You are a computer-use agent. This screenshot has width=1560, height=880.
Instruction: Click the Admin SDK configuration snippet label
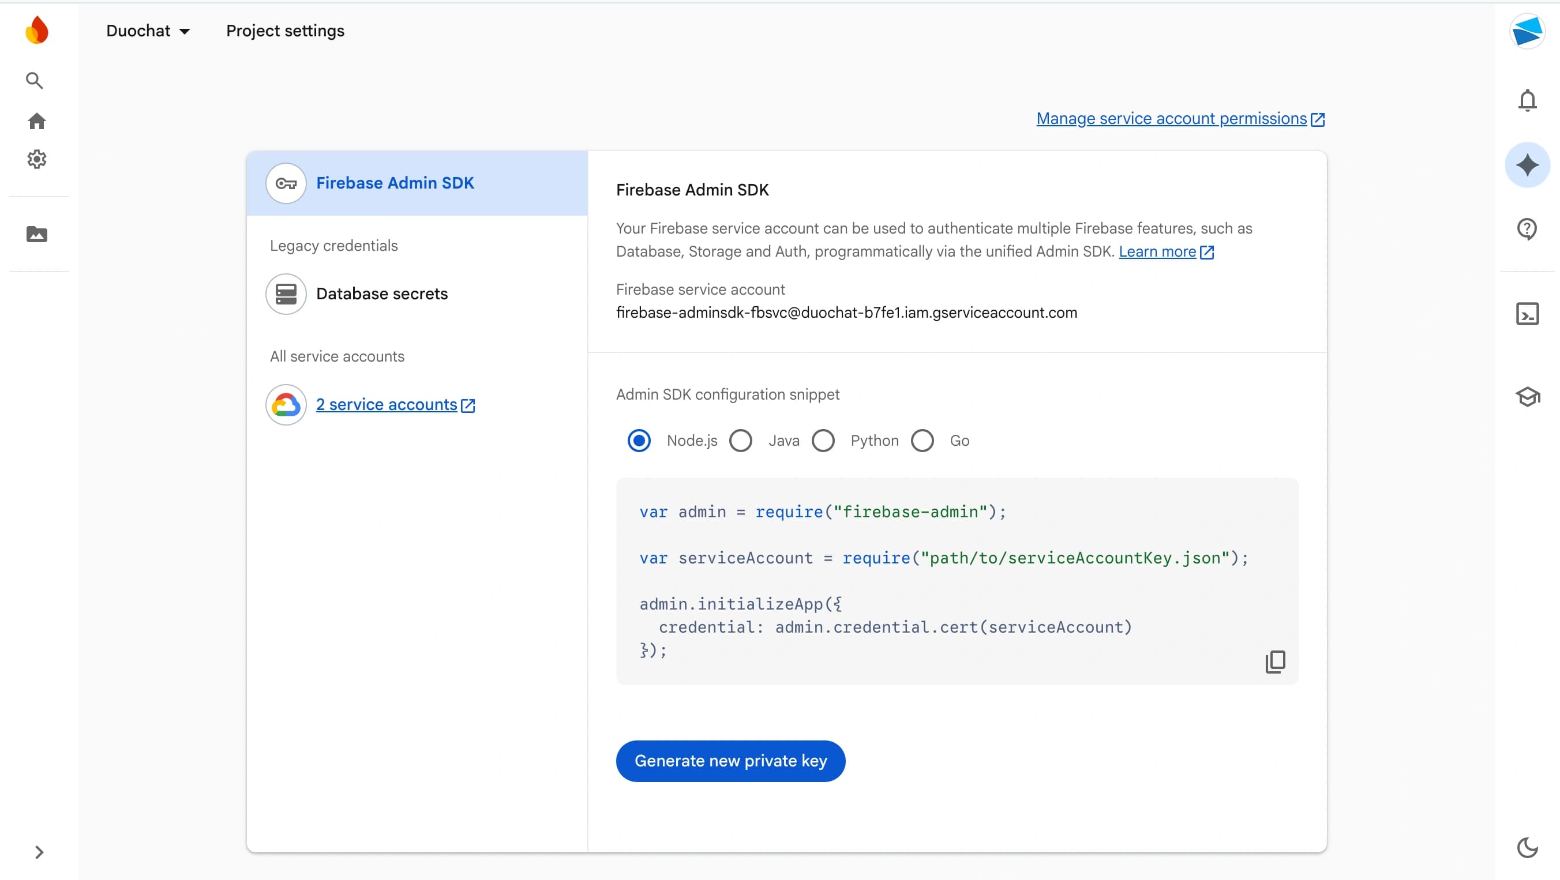tap(727, 394)
